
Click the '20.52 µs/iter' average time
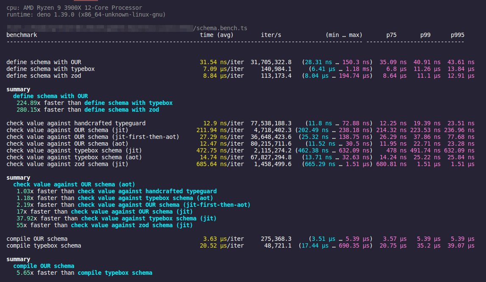(x=222, y=246)
